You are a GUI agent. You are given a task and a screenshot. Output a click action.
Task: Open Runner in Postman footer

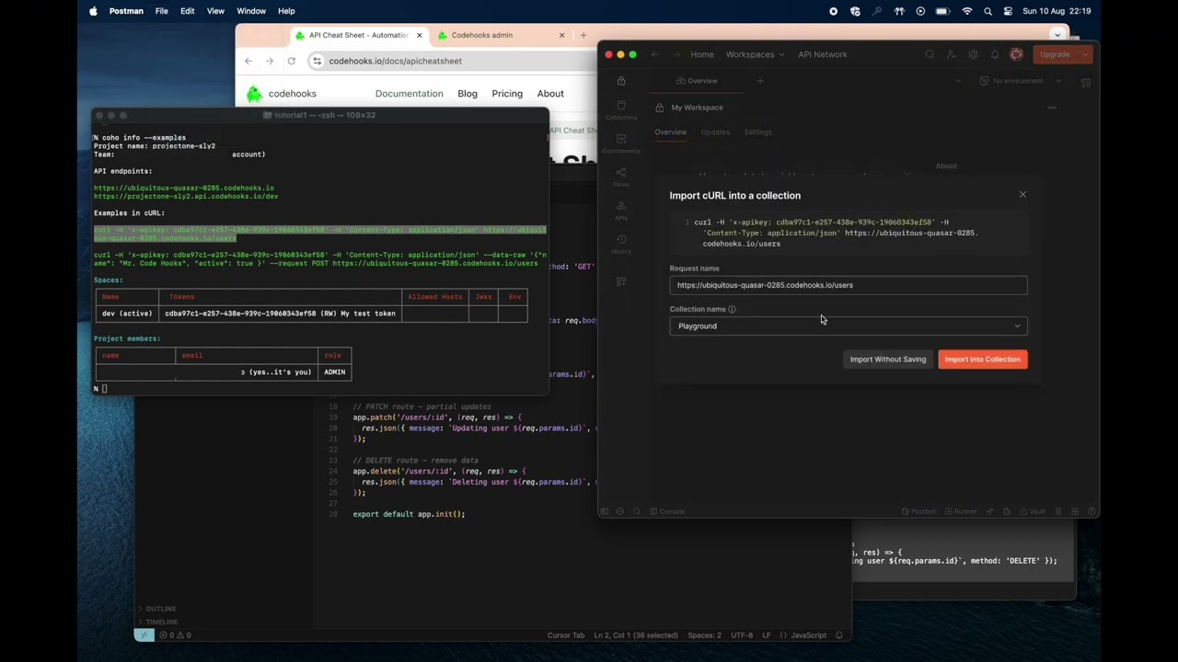(x=961, y=511)
